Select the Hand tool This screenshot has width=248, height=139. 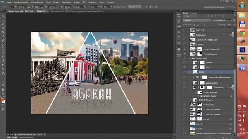(3, 89)
